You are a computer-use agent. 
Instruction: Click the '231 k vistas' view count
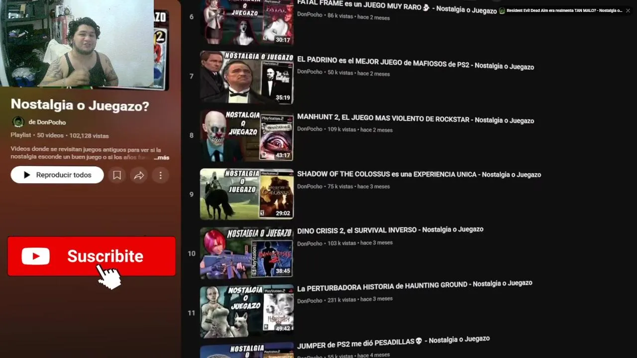pos(341,300)
